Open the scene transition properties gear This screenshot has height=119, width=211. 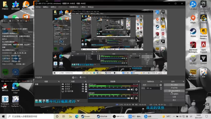161,85
